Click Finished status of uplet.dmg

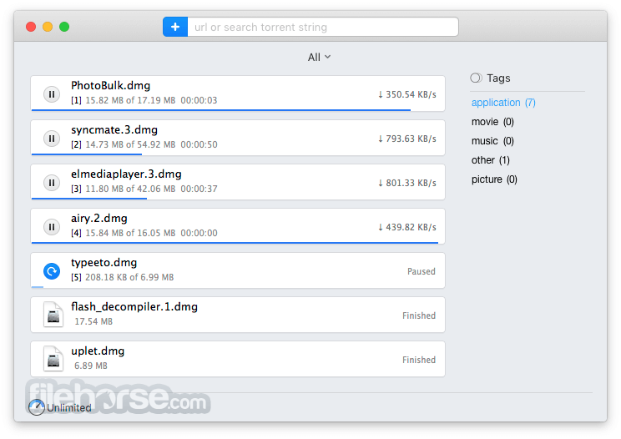click(419, 360)
